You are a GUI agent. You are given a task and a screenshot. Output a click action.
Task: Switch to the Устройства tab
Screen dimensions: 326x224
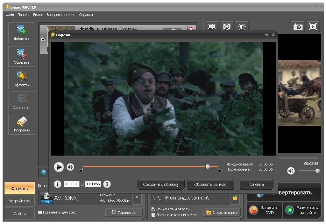pyautogui.click(x=20, y=201)
